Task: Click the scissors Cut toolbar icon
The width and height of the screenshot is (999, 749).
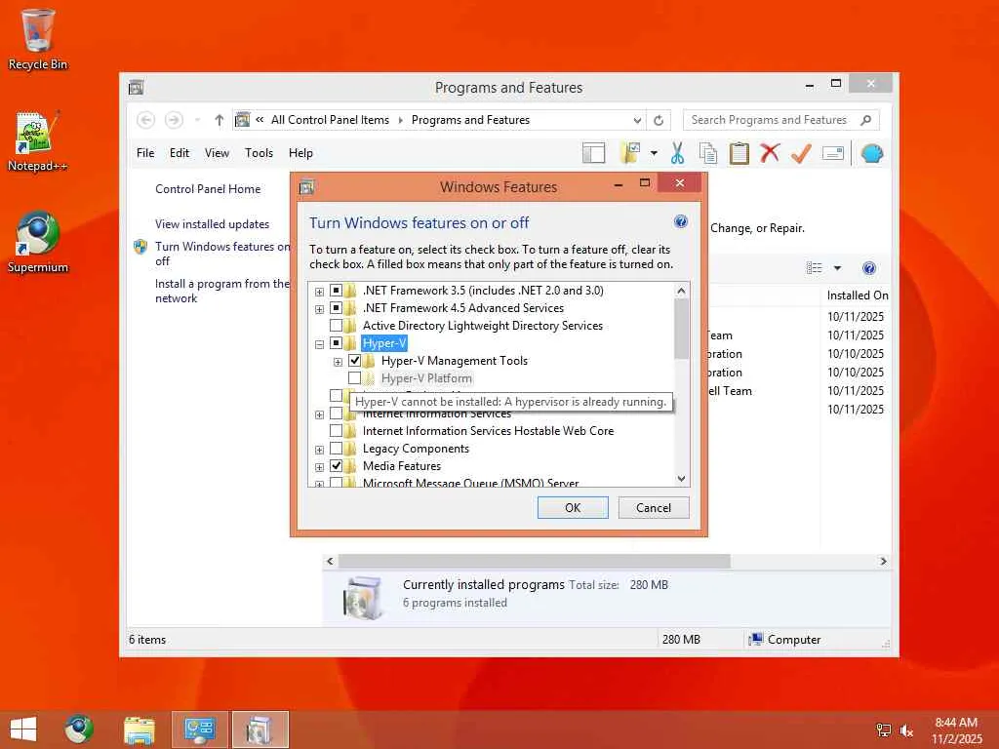Action: point(677,153)
